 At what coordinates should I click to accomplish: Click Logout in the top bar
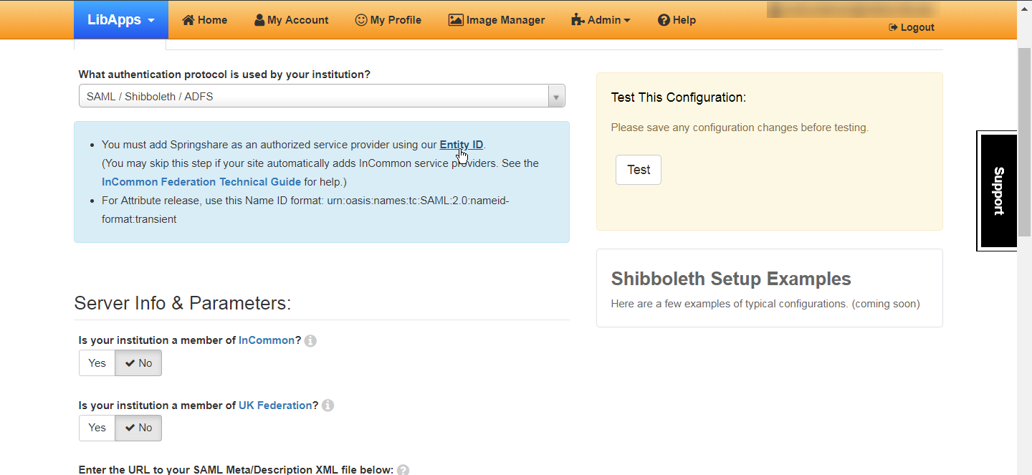click(x=912, y=27)
